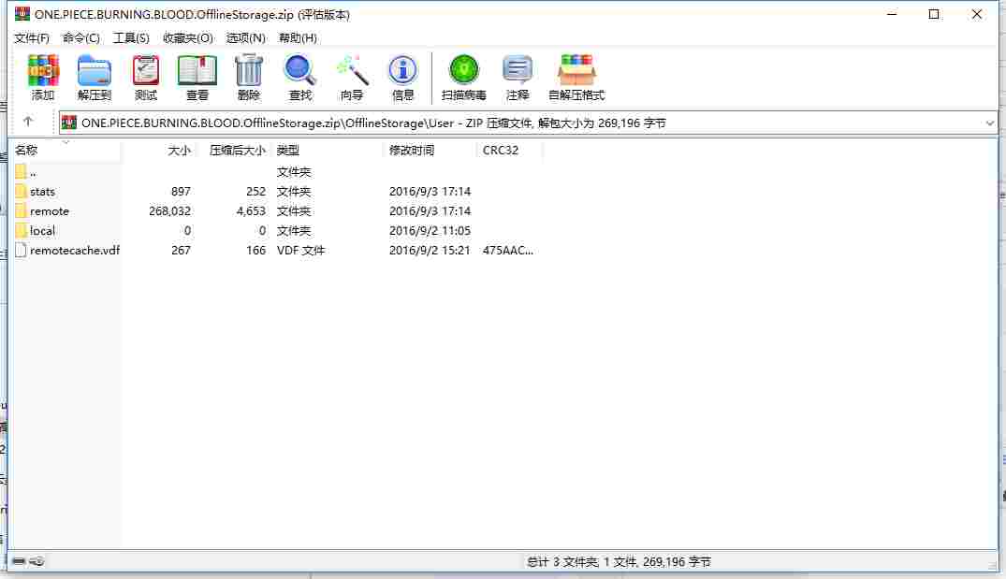Open the Favorites (收藏夹) menu

coord(187,37)
